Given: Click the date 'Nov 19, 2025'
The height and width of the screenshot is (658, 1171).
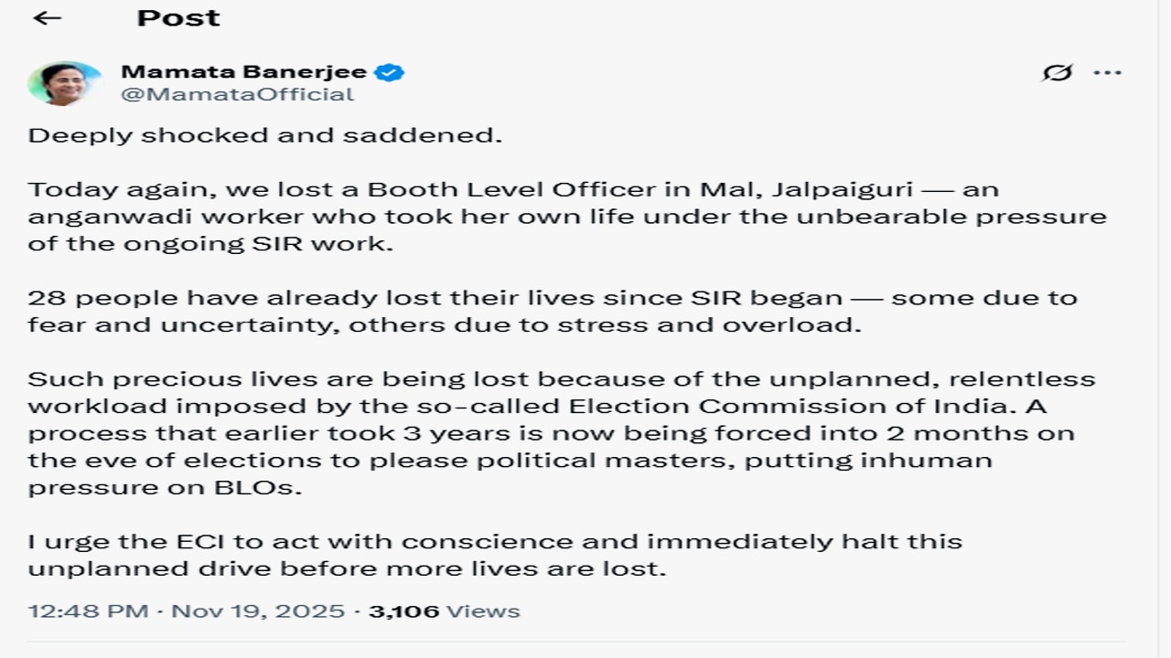Looking at the screenshot, I should 258,610.
